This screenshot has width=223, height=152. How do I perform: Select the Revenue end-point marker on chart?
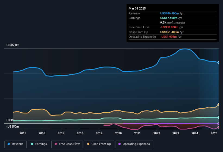pos(218,62)
